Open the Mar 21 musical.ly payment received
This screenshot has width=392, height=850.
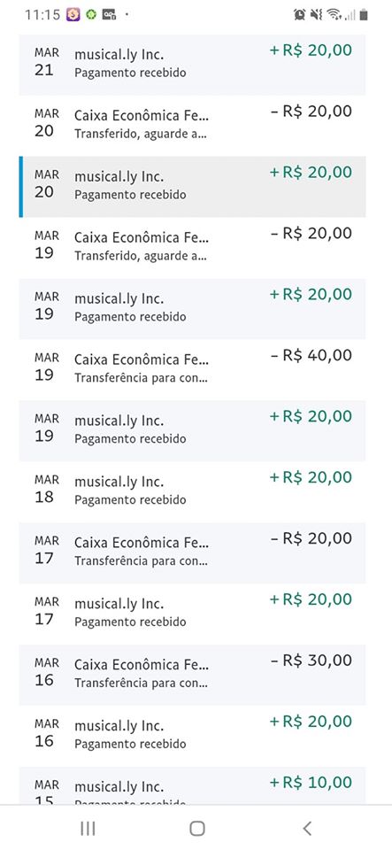[192, 65]
